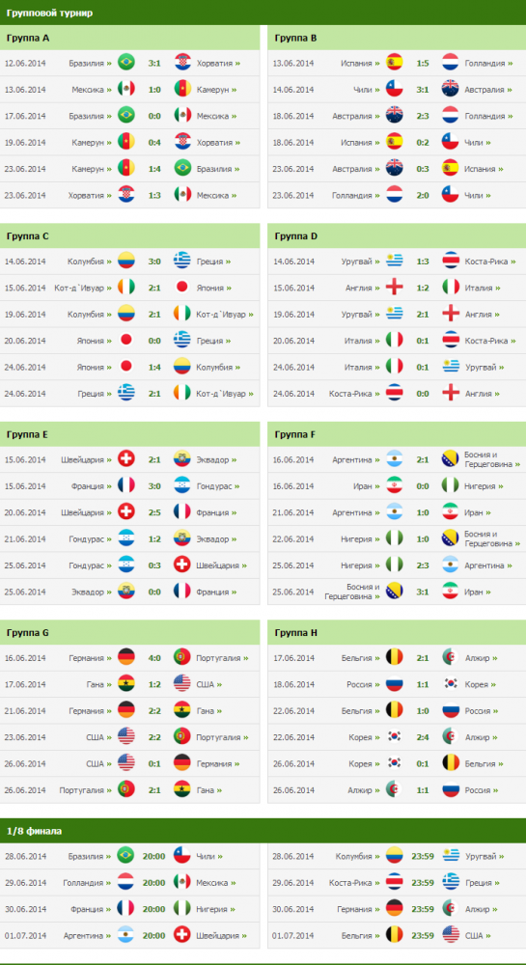Click Iran flag in Иран–Нигерия 0:0 row
The width and height of the screenshot is (526, 965).
tap(395, 485)
